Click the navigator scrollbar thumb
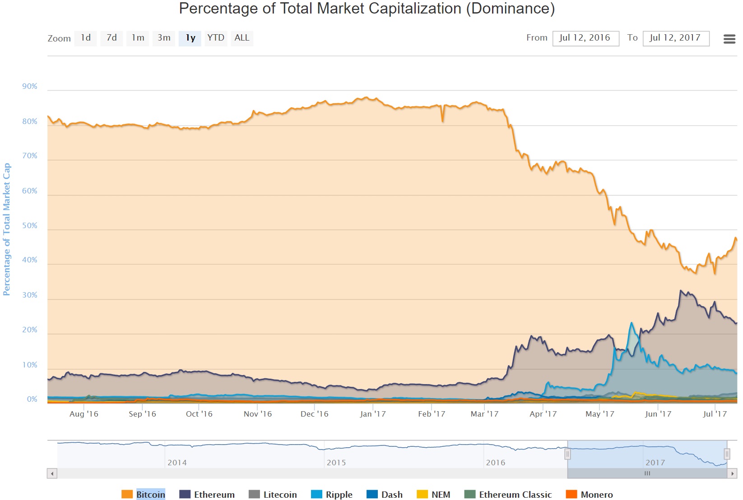This screenshot has width=743, height=500. pos(647,473)
